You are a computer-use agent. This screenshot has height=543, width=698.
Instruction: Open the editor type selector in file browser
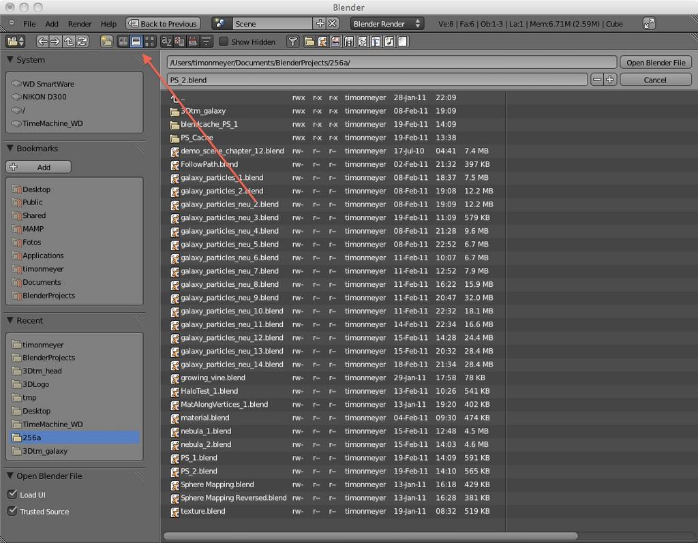(16, 42)
